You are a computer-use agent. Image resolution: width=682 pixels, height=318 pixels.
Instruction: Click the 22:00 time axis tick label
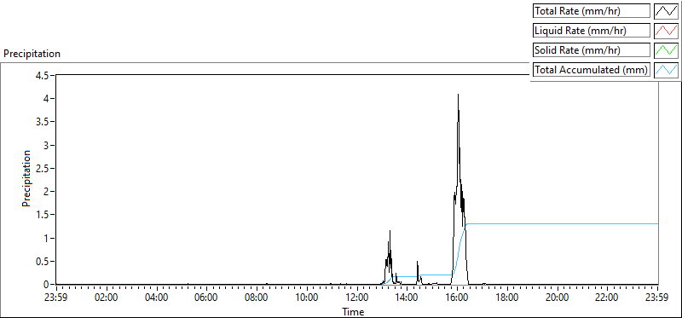(x=608, y=298)
